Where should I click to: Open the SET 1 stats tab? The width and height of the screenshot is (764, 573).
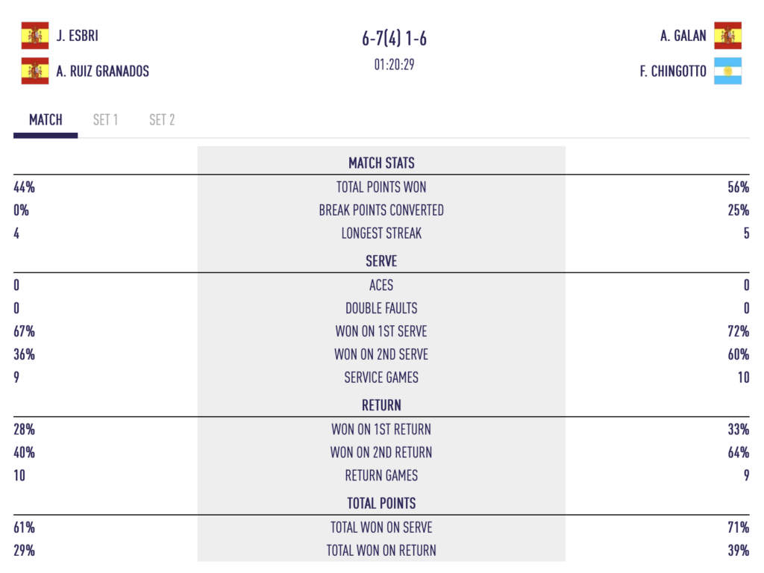tap(105, 120)
